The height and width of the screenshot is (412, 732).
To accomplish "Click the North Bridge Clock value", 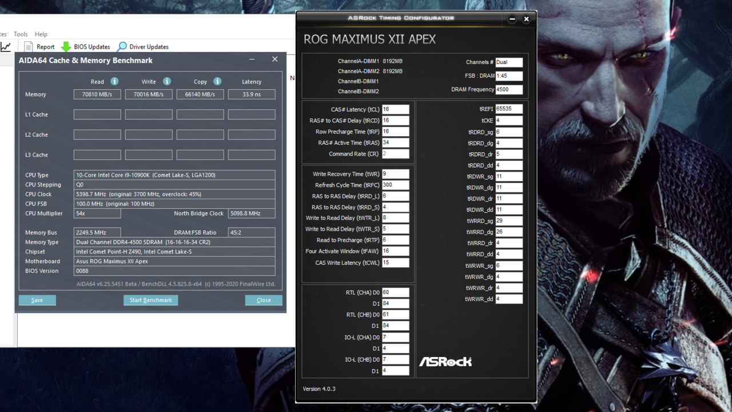I will 252,213.
